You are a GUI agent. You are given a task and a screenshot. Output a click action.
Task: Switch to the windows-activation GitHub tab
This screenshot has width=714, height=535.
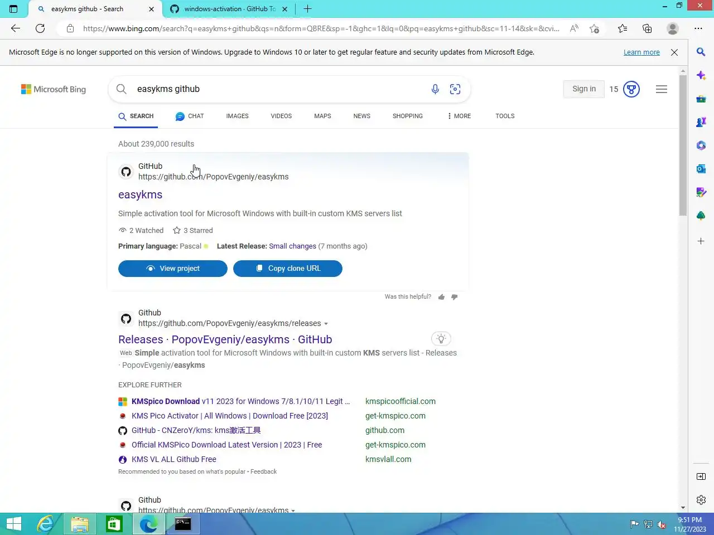point(230,9)
